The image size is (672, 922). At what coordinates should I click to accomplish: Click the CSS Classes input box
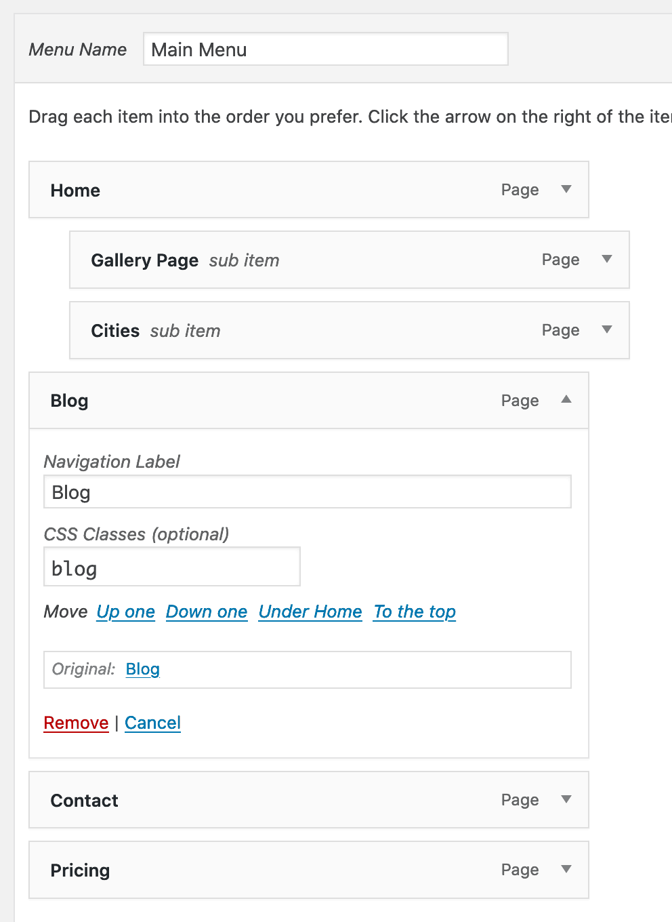(171, 566)
